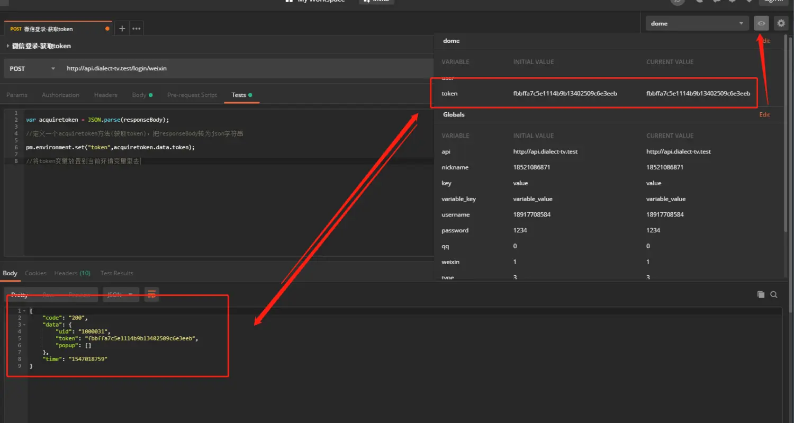Open the POST method dropdown
794x423 pixels.
[x=32, y=68]
